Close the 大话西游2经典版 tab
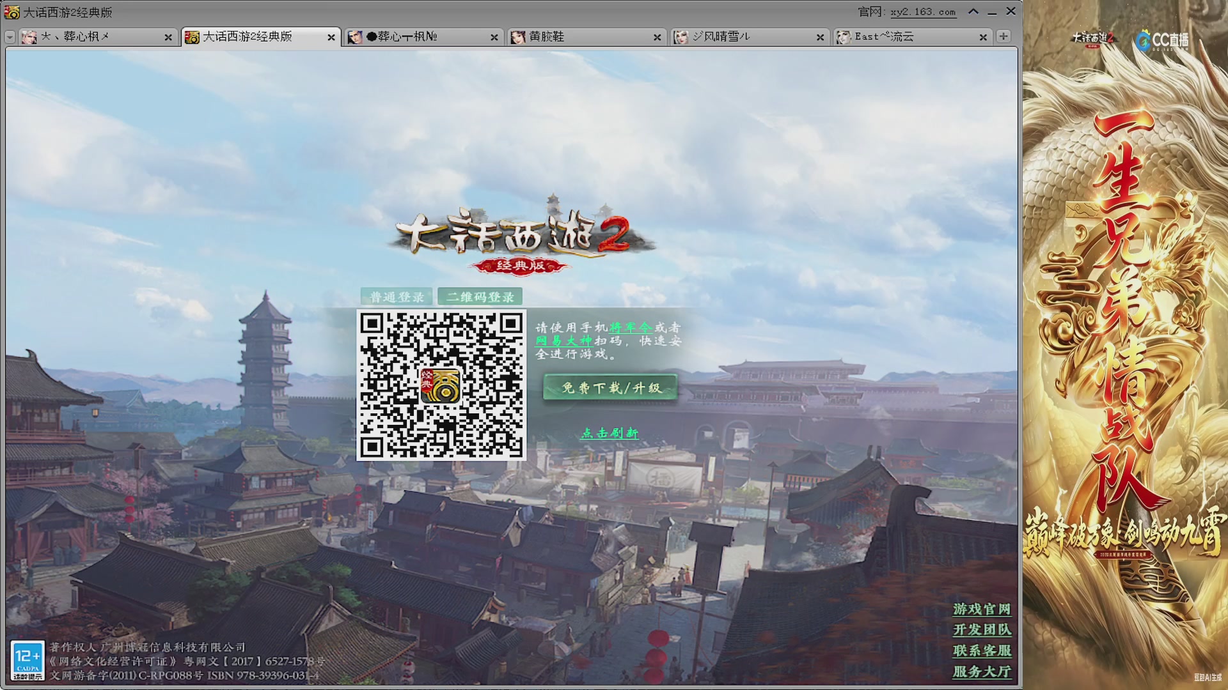Image resolution: width=1228 pixels, height=690 pixels. point(331,38)
